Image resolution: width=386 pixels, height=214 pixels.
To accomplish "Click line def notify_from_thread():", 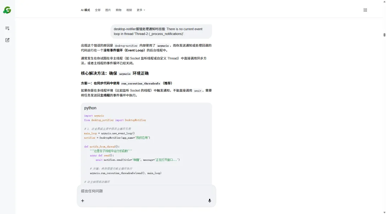I will click(102, 146).
